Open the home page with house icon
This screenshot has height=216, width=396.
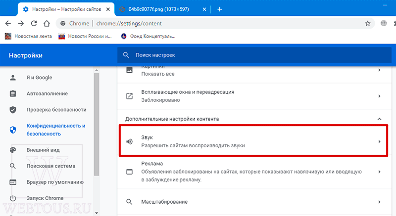(x=47, y=23)
